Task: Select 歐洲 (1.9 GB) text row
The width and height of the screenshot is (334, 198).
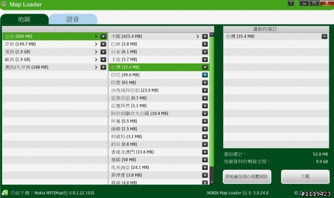Action: click(x=17, y=60)
